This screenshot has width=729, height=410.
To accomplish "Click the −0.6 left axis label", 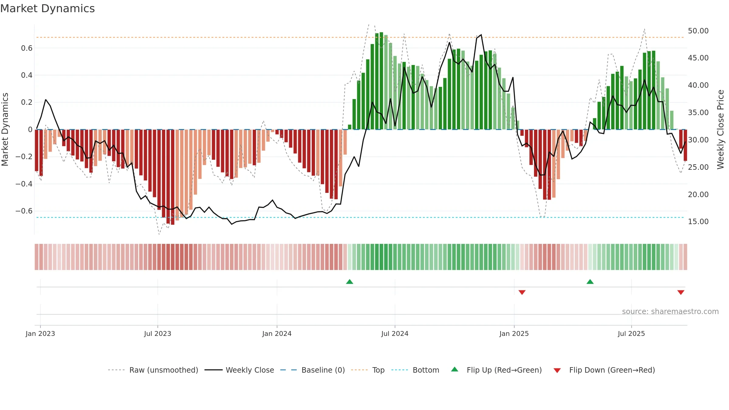I will click(24, 211).
